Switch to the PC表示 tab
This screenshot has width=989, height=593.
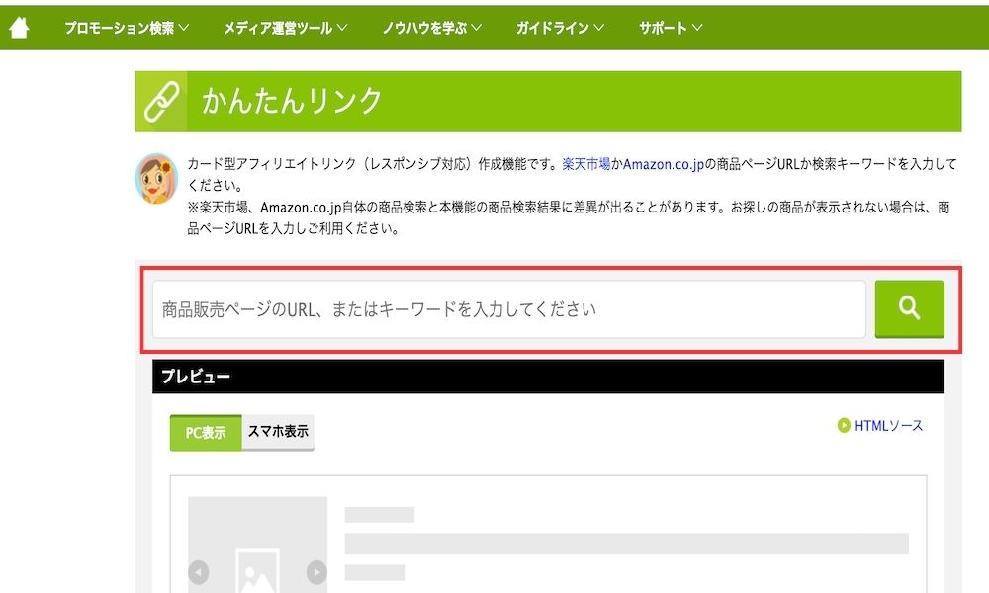pos(206,433)
